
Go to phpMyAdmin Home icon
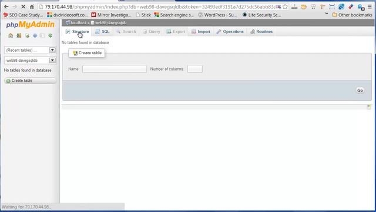point(11,35)
